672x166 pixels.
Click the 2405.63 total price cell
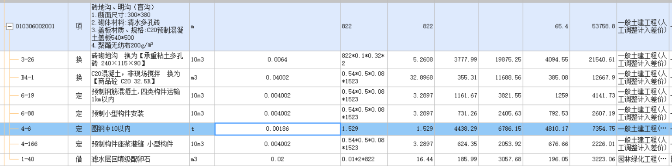[501, 114]
